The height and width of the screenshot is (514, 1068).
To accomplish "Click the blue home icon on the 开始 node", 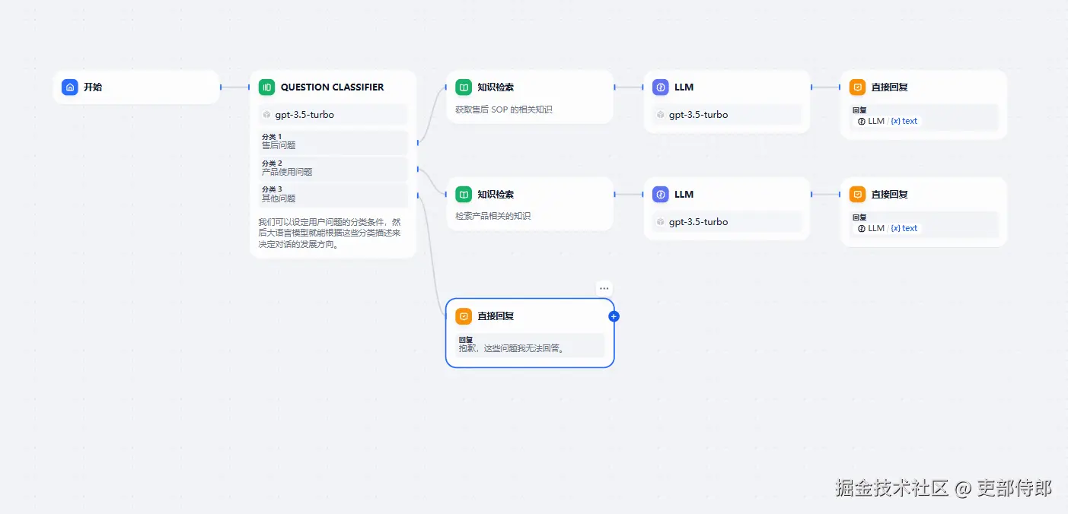I will tap(70, 87).
